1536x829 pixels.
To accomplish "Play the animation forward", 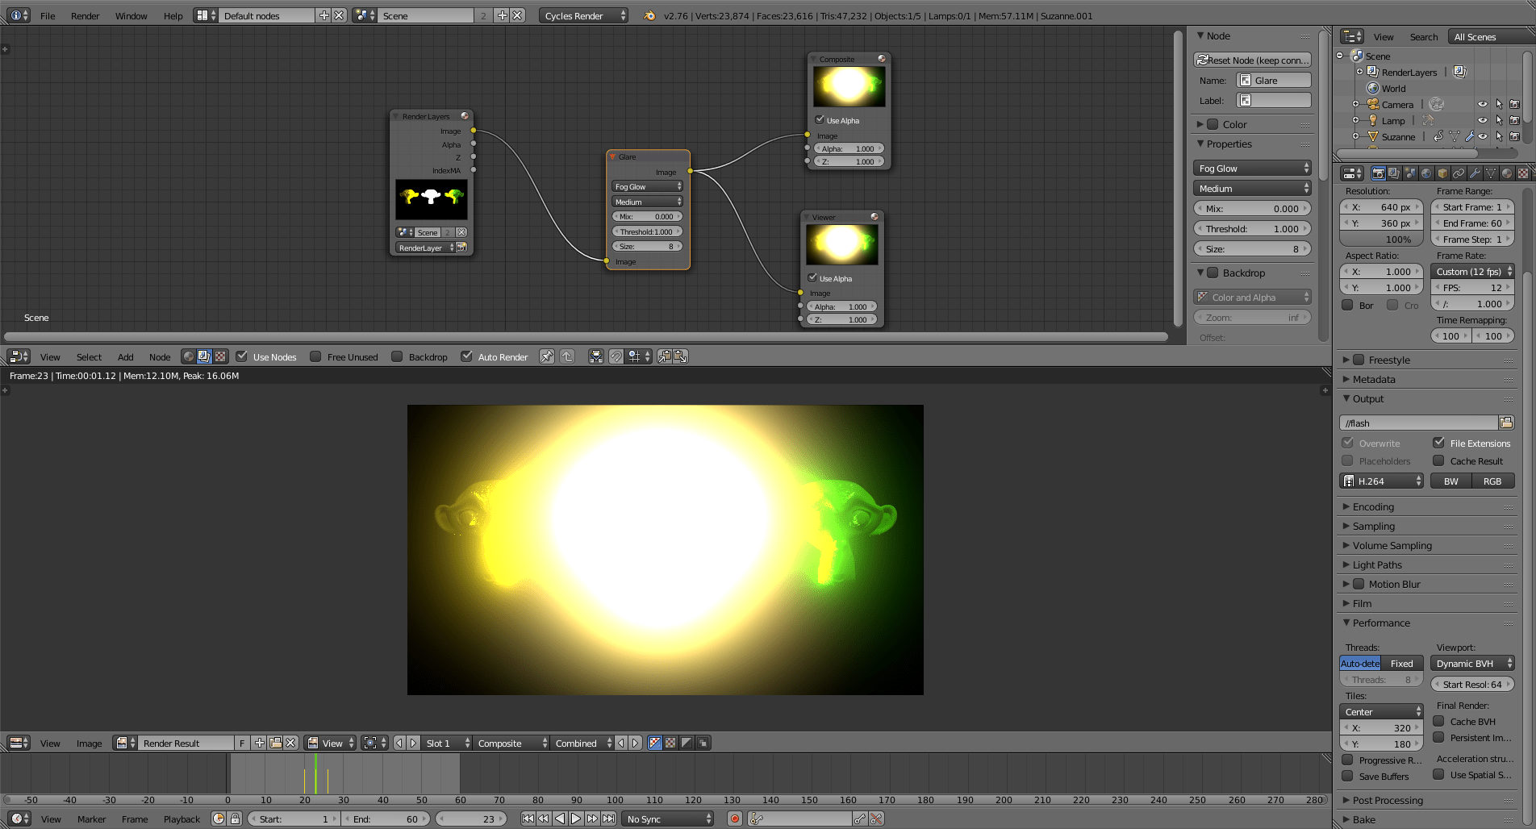I will tap(576, 819).
